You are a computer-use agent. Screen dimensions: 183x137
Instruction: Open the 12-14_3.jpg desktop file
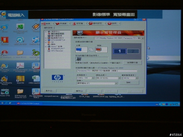click(84, 96)
